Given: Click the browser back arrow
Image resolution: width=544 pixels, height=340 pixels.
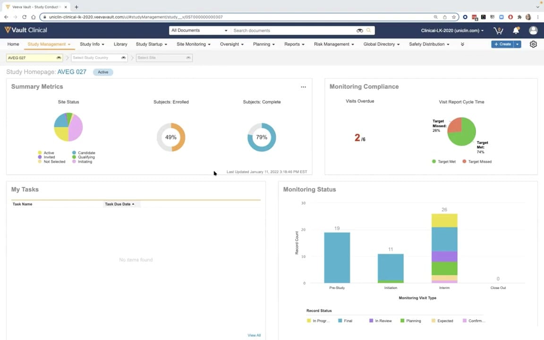Looking at the screenshot, I should coord(6,17).
